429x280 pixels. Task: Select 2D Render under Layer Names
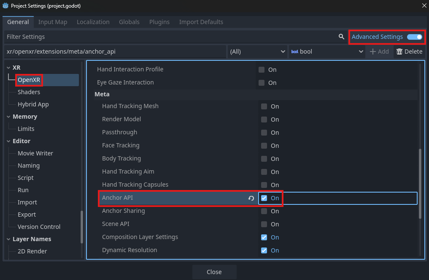point(32,251)
